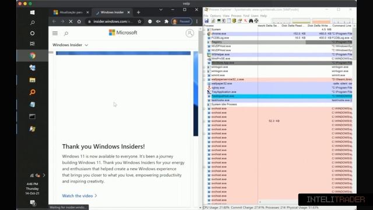373x210 pixels.
Task: Click the Chrome page vertical scrollbar
Action: pyautogui.click(x=200, y=41)
